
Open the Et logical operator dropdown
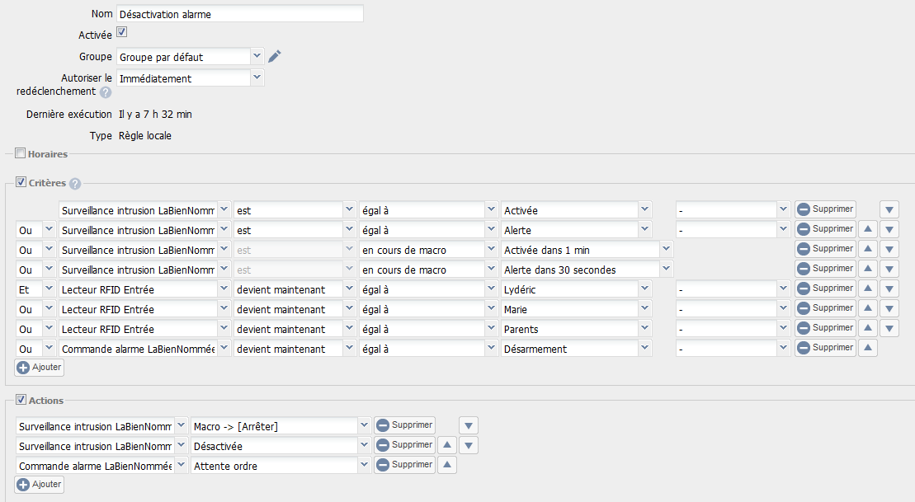(48, 289)
